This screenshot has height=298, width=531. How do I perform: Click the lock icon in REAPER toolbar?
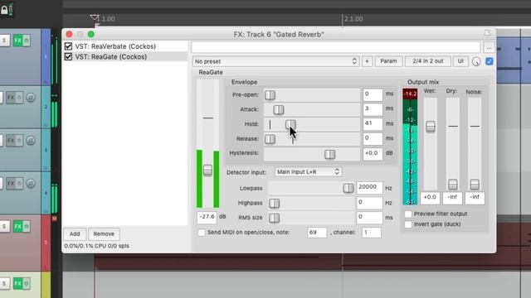[4, 9]
